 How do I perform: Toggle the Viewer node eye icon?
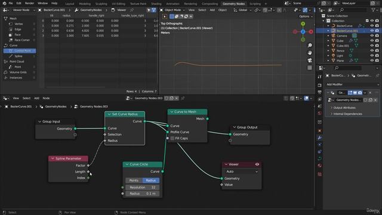pos(257,164)
